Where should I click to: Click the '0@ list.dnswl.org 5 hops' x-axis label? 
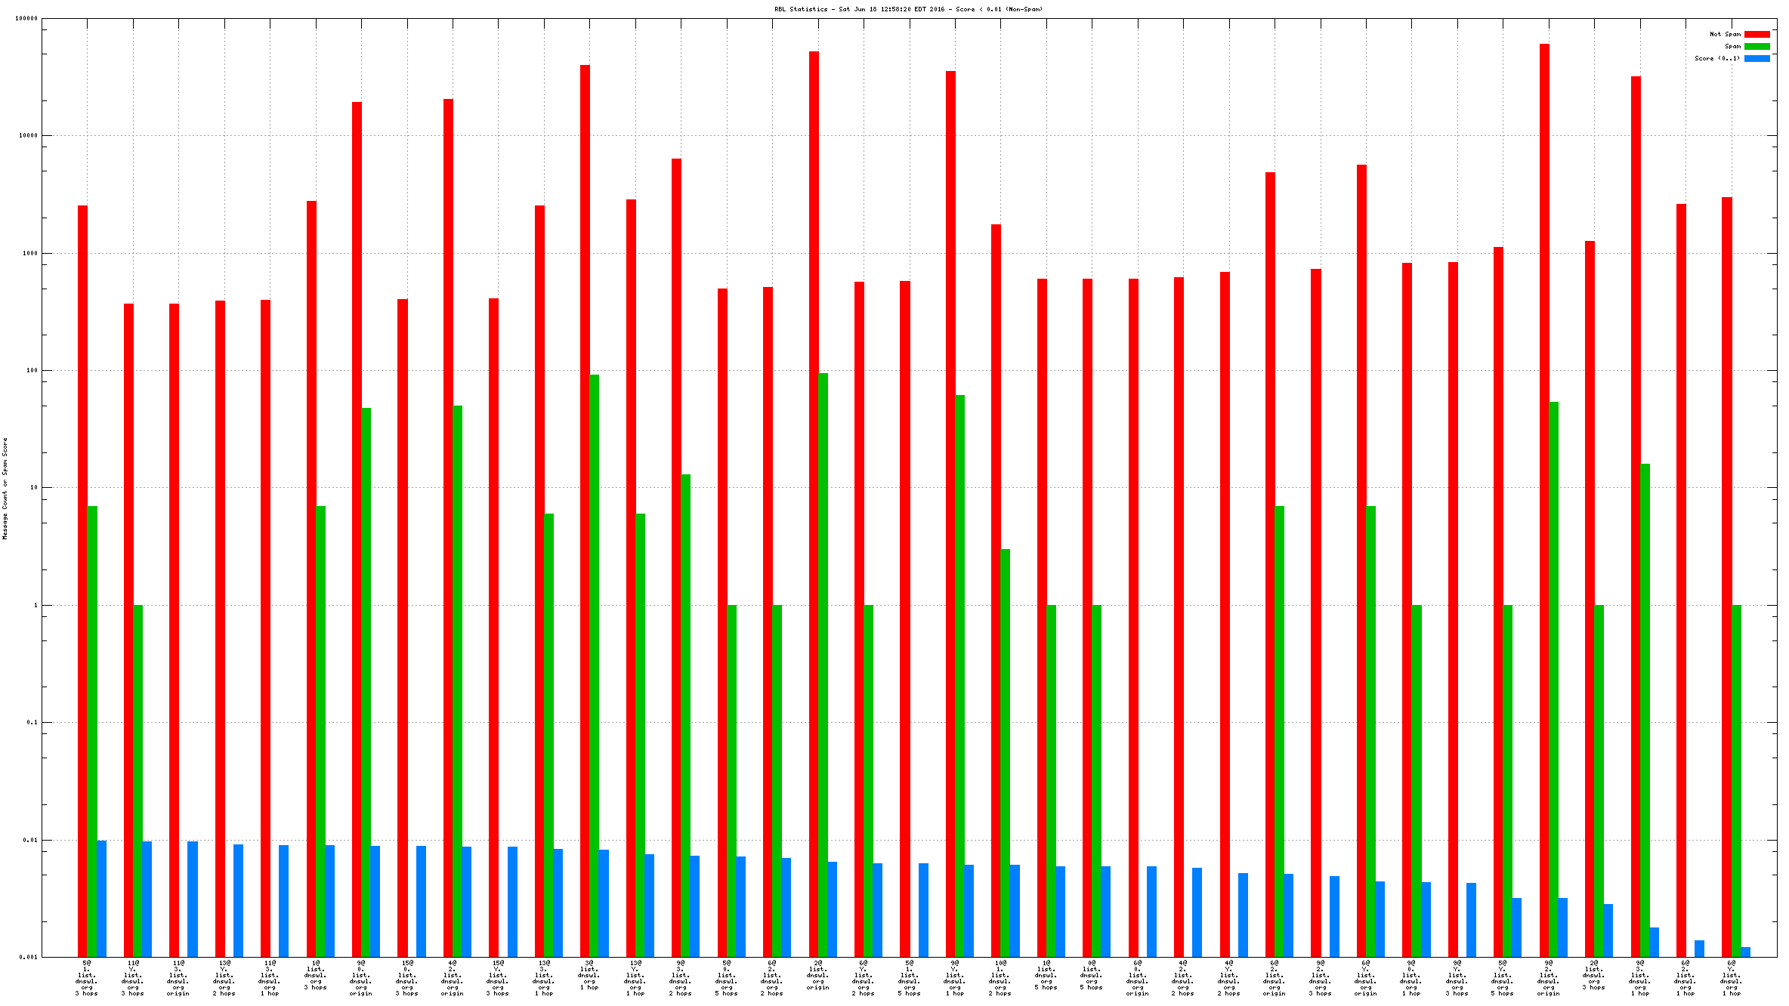[x=1091, y=975]
